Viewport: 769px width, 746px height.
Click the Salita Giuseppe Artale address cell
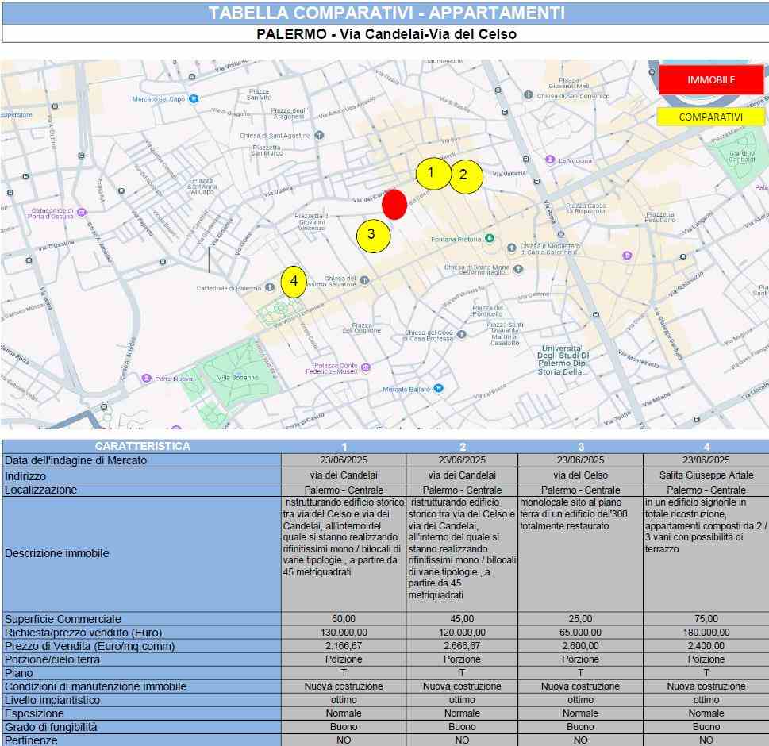click(x=706, y=475)
